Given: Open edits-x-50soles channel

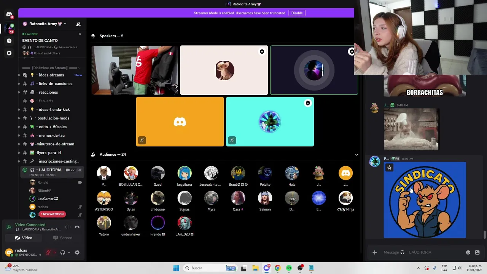Looking at the screenshot, I should point(51,127).
